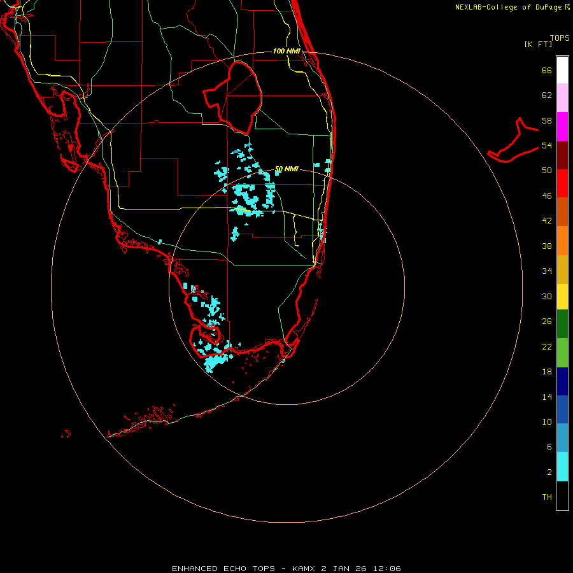The image size is (573, 573).
Task: Click the 50 NMI range ring label
Action: coord(286,169)
